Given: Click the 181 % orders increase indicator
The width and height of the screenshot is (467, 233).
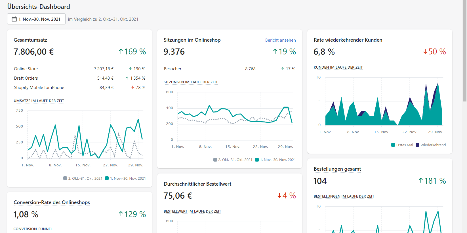Looking at the screenshot, I should (x=432, y=181).
